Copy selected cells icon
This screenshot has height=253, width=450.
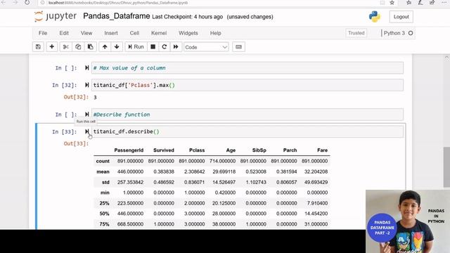tap(78, 47)
